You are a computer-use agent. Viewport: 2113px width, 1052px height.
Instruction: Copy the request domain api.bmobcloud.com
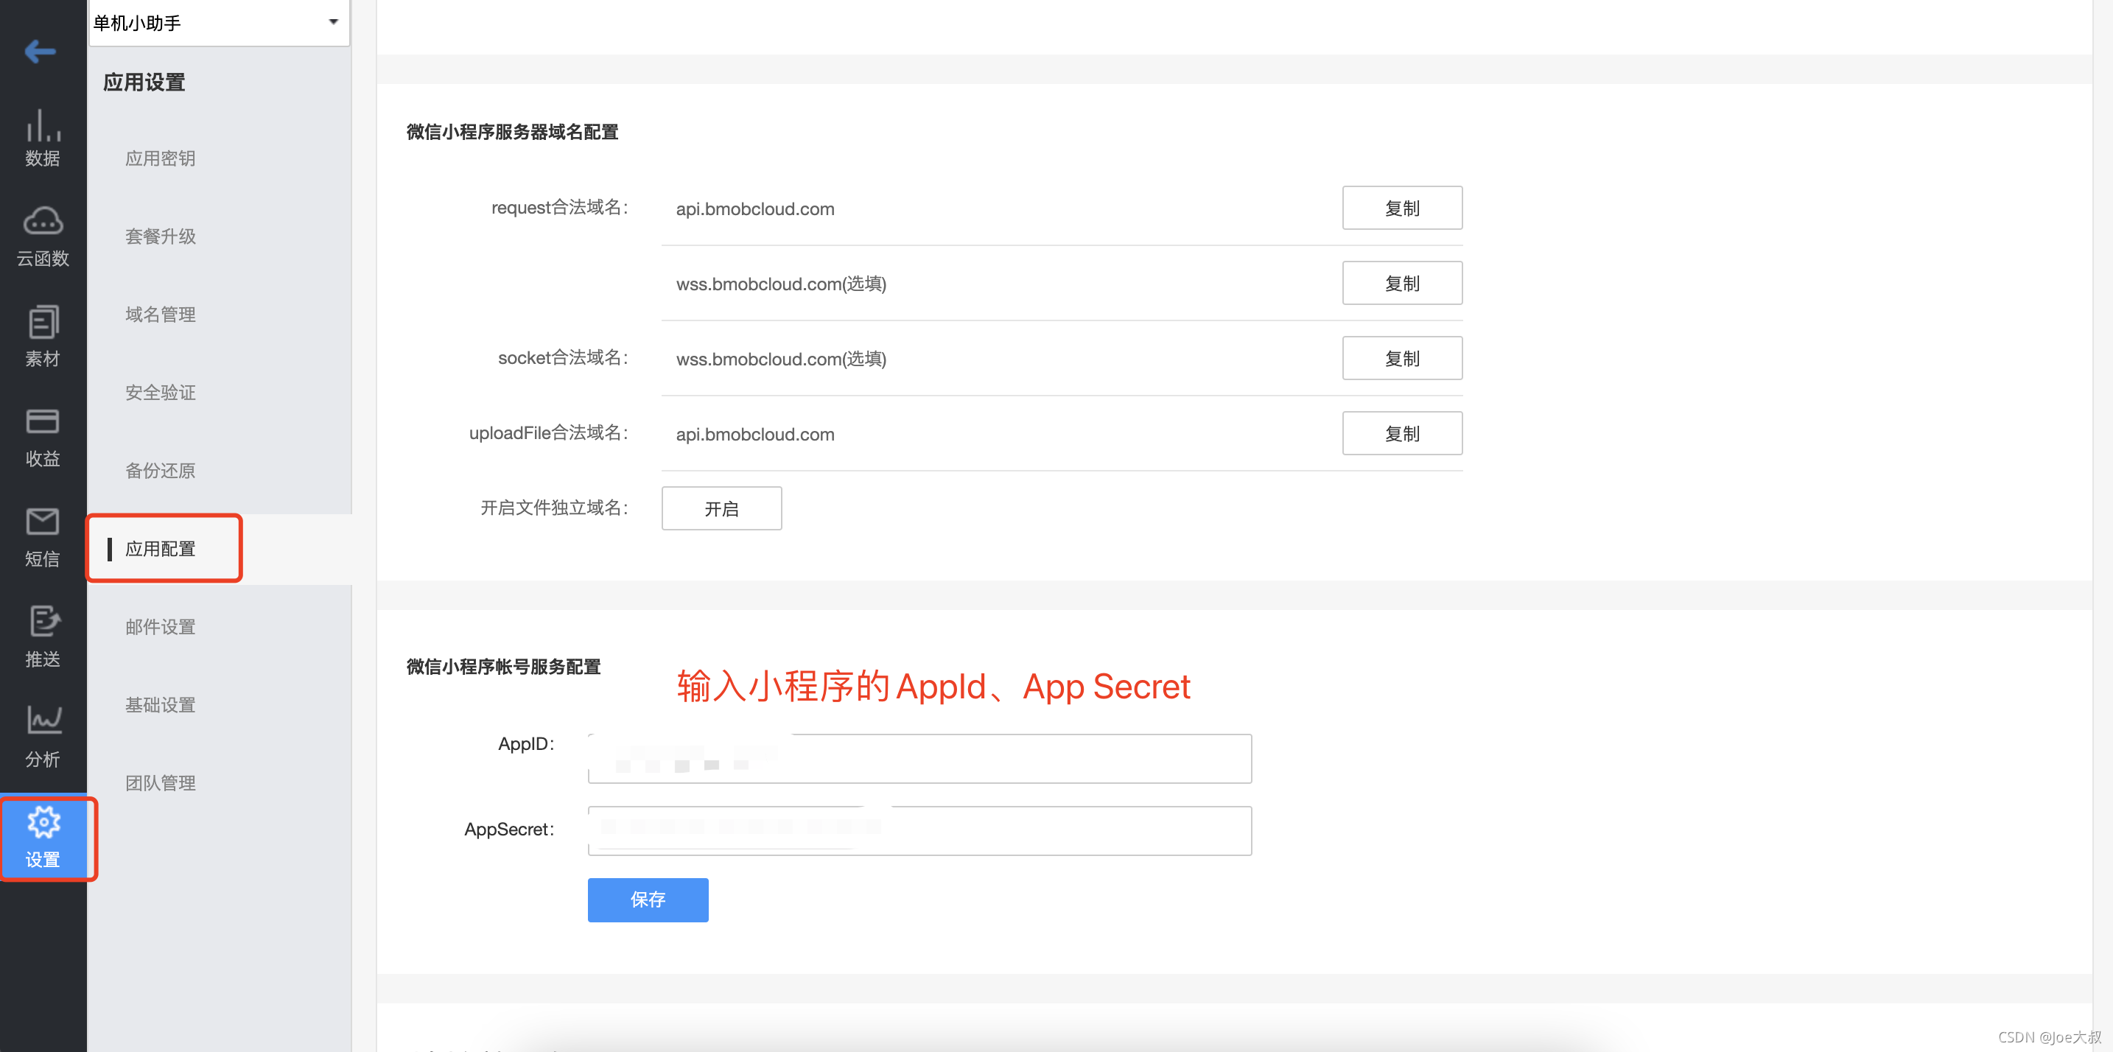[x=1402, y=208]
